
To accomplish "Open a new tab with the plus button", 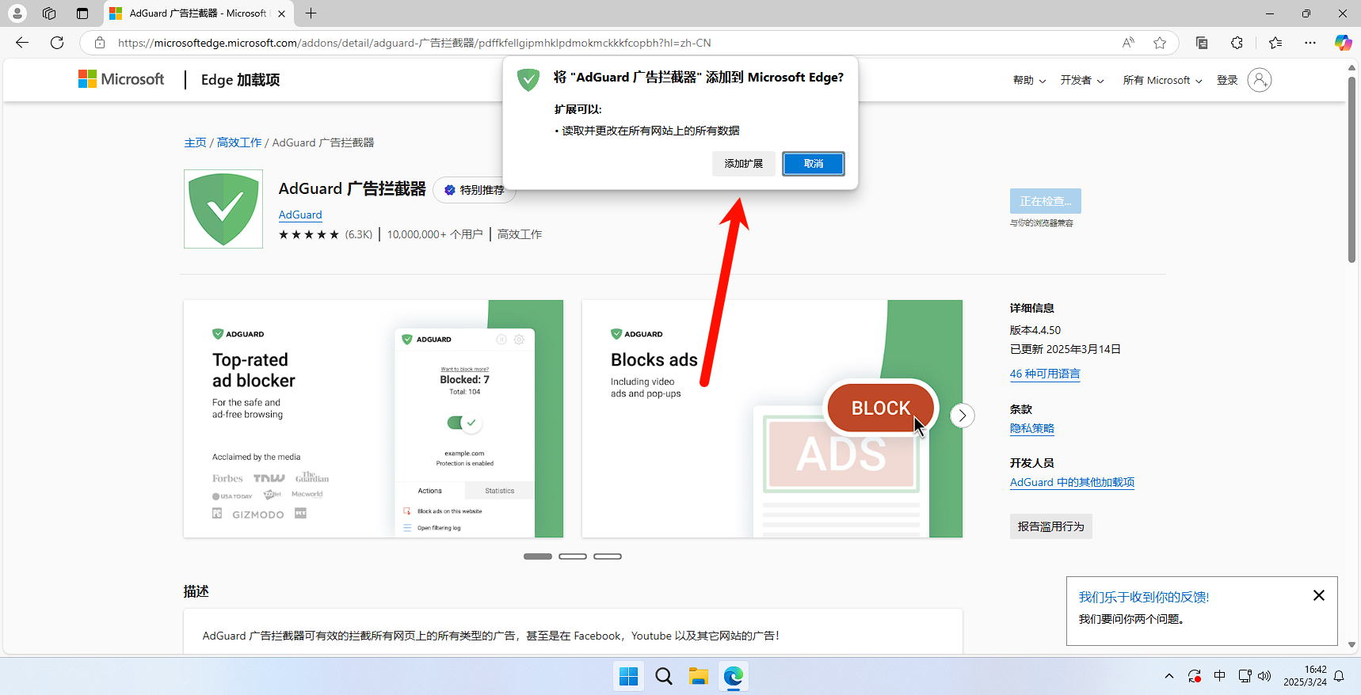I will coord(311,13).
